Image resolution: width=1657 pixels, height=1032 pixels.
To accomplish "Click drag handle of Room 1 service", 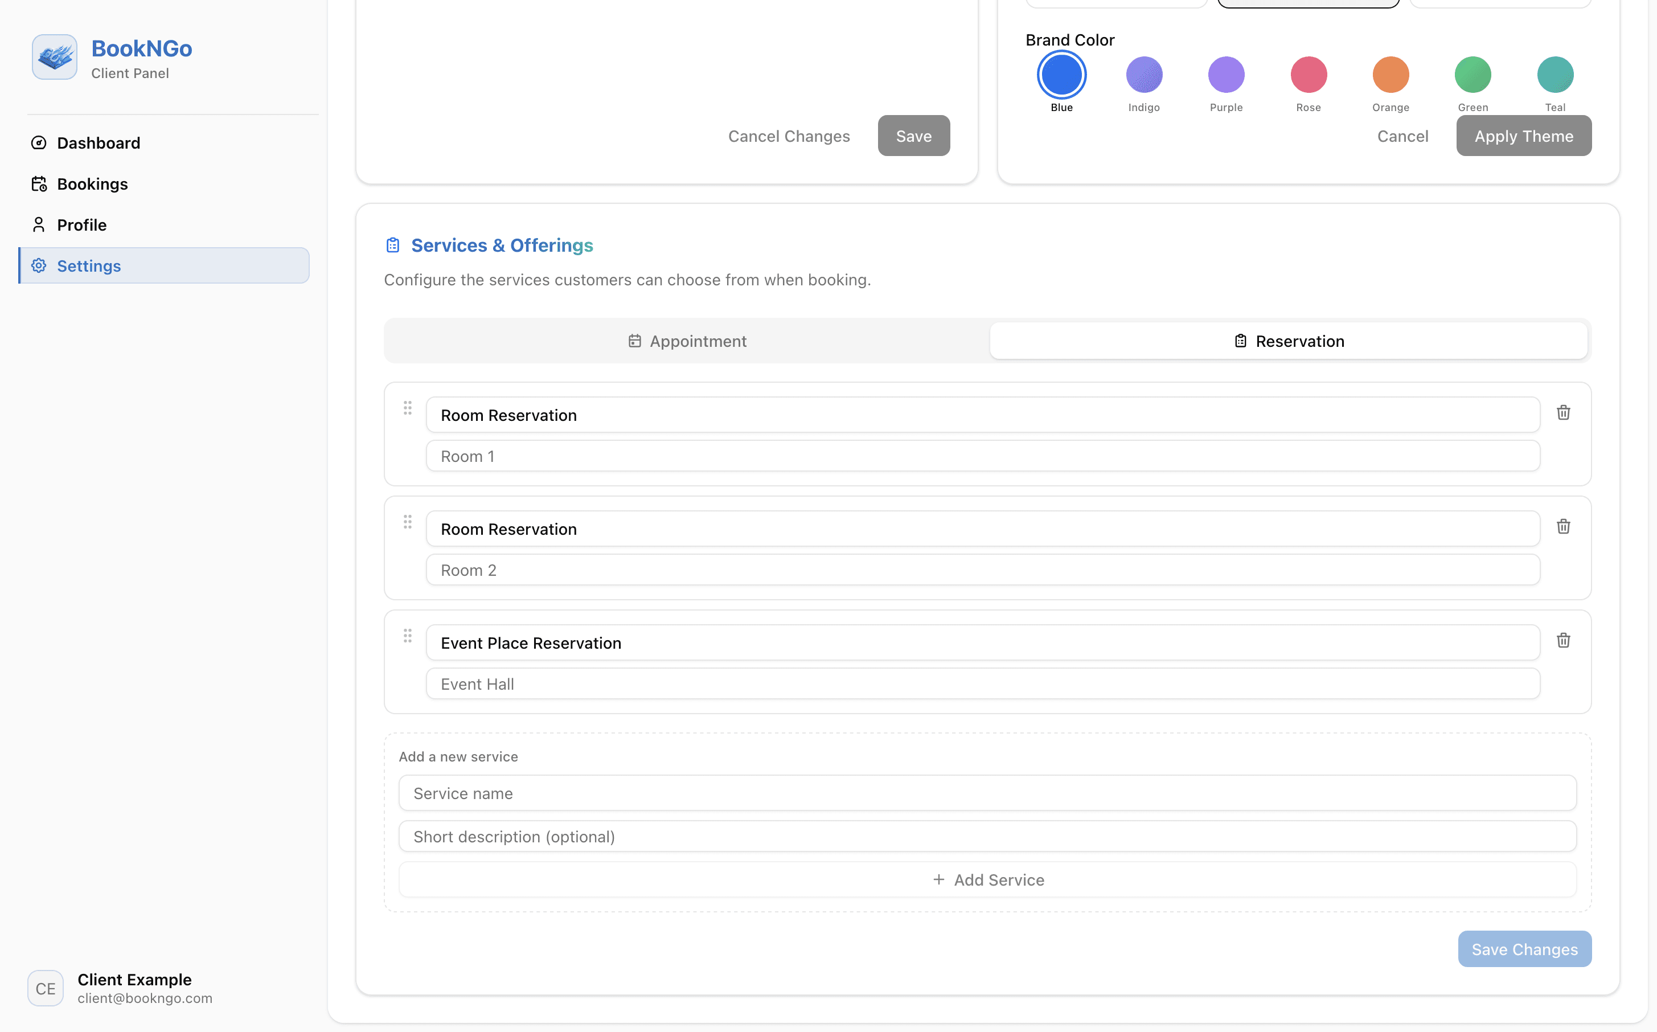I will 407,408.
